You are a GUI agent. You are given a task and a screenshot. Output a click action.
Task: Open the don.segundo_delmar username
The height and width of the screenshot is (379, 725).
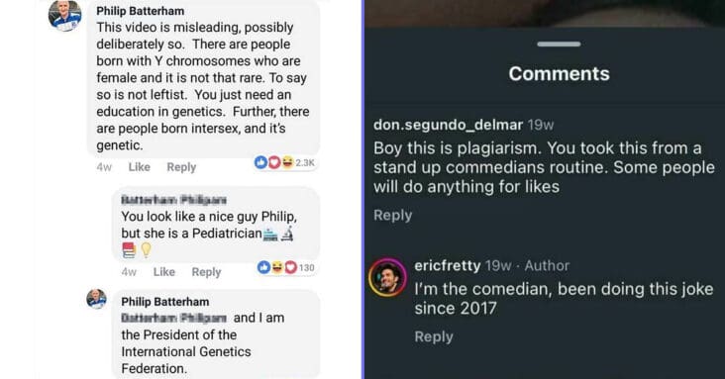(448, 125)
